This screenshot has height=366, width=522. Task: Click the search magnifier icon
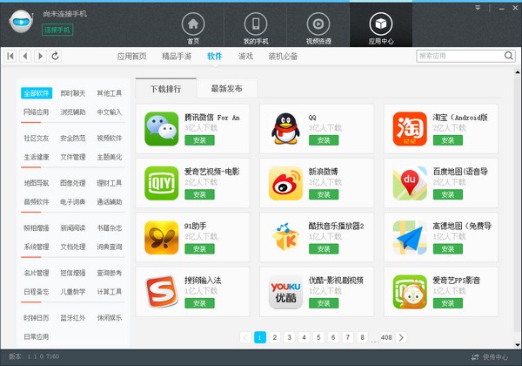508,56
